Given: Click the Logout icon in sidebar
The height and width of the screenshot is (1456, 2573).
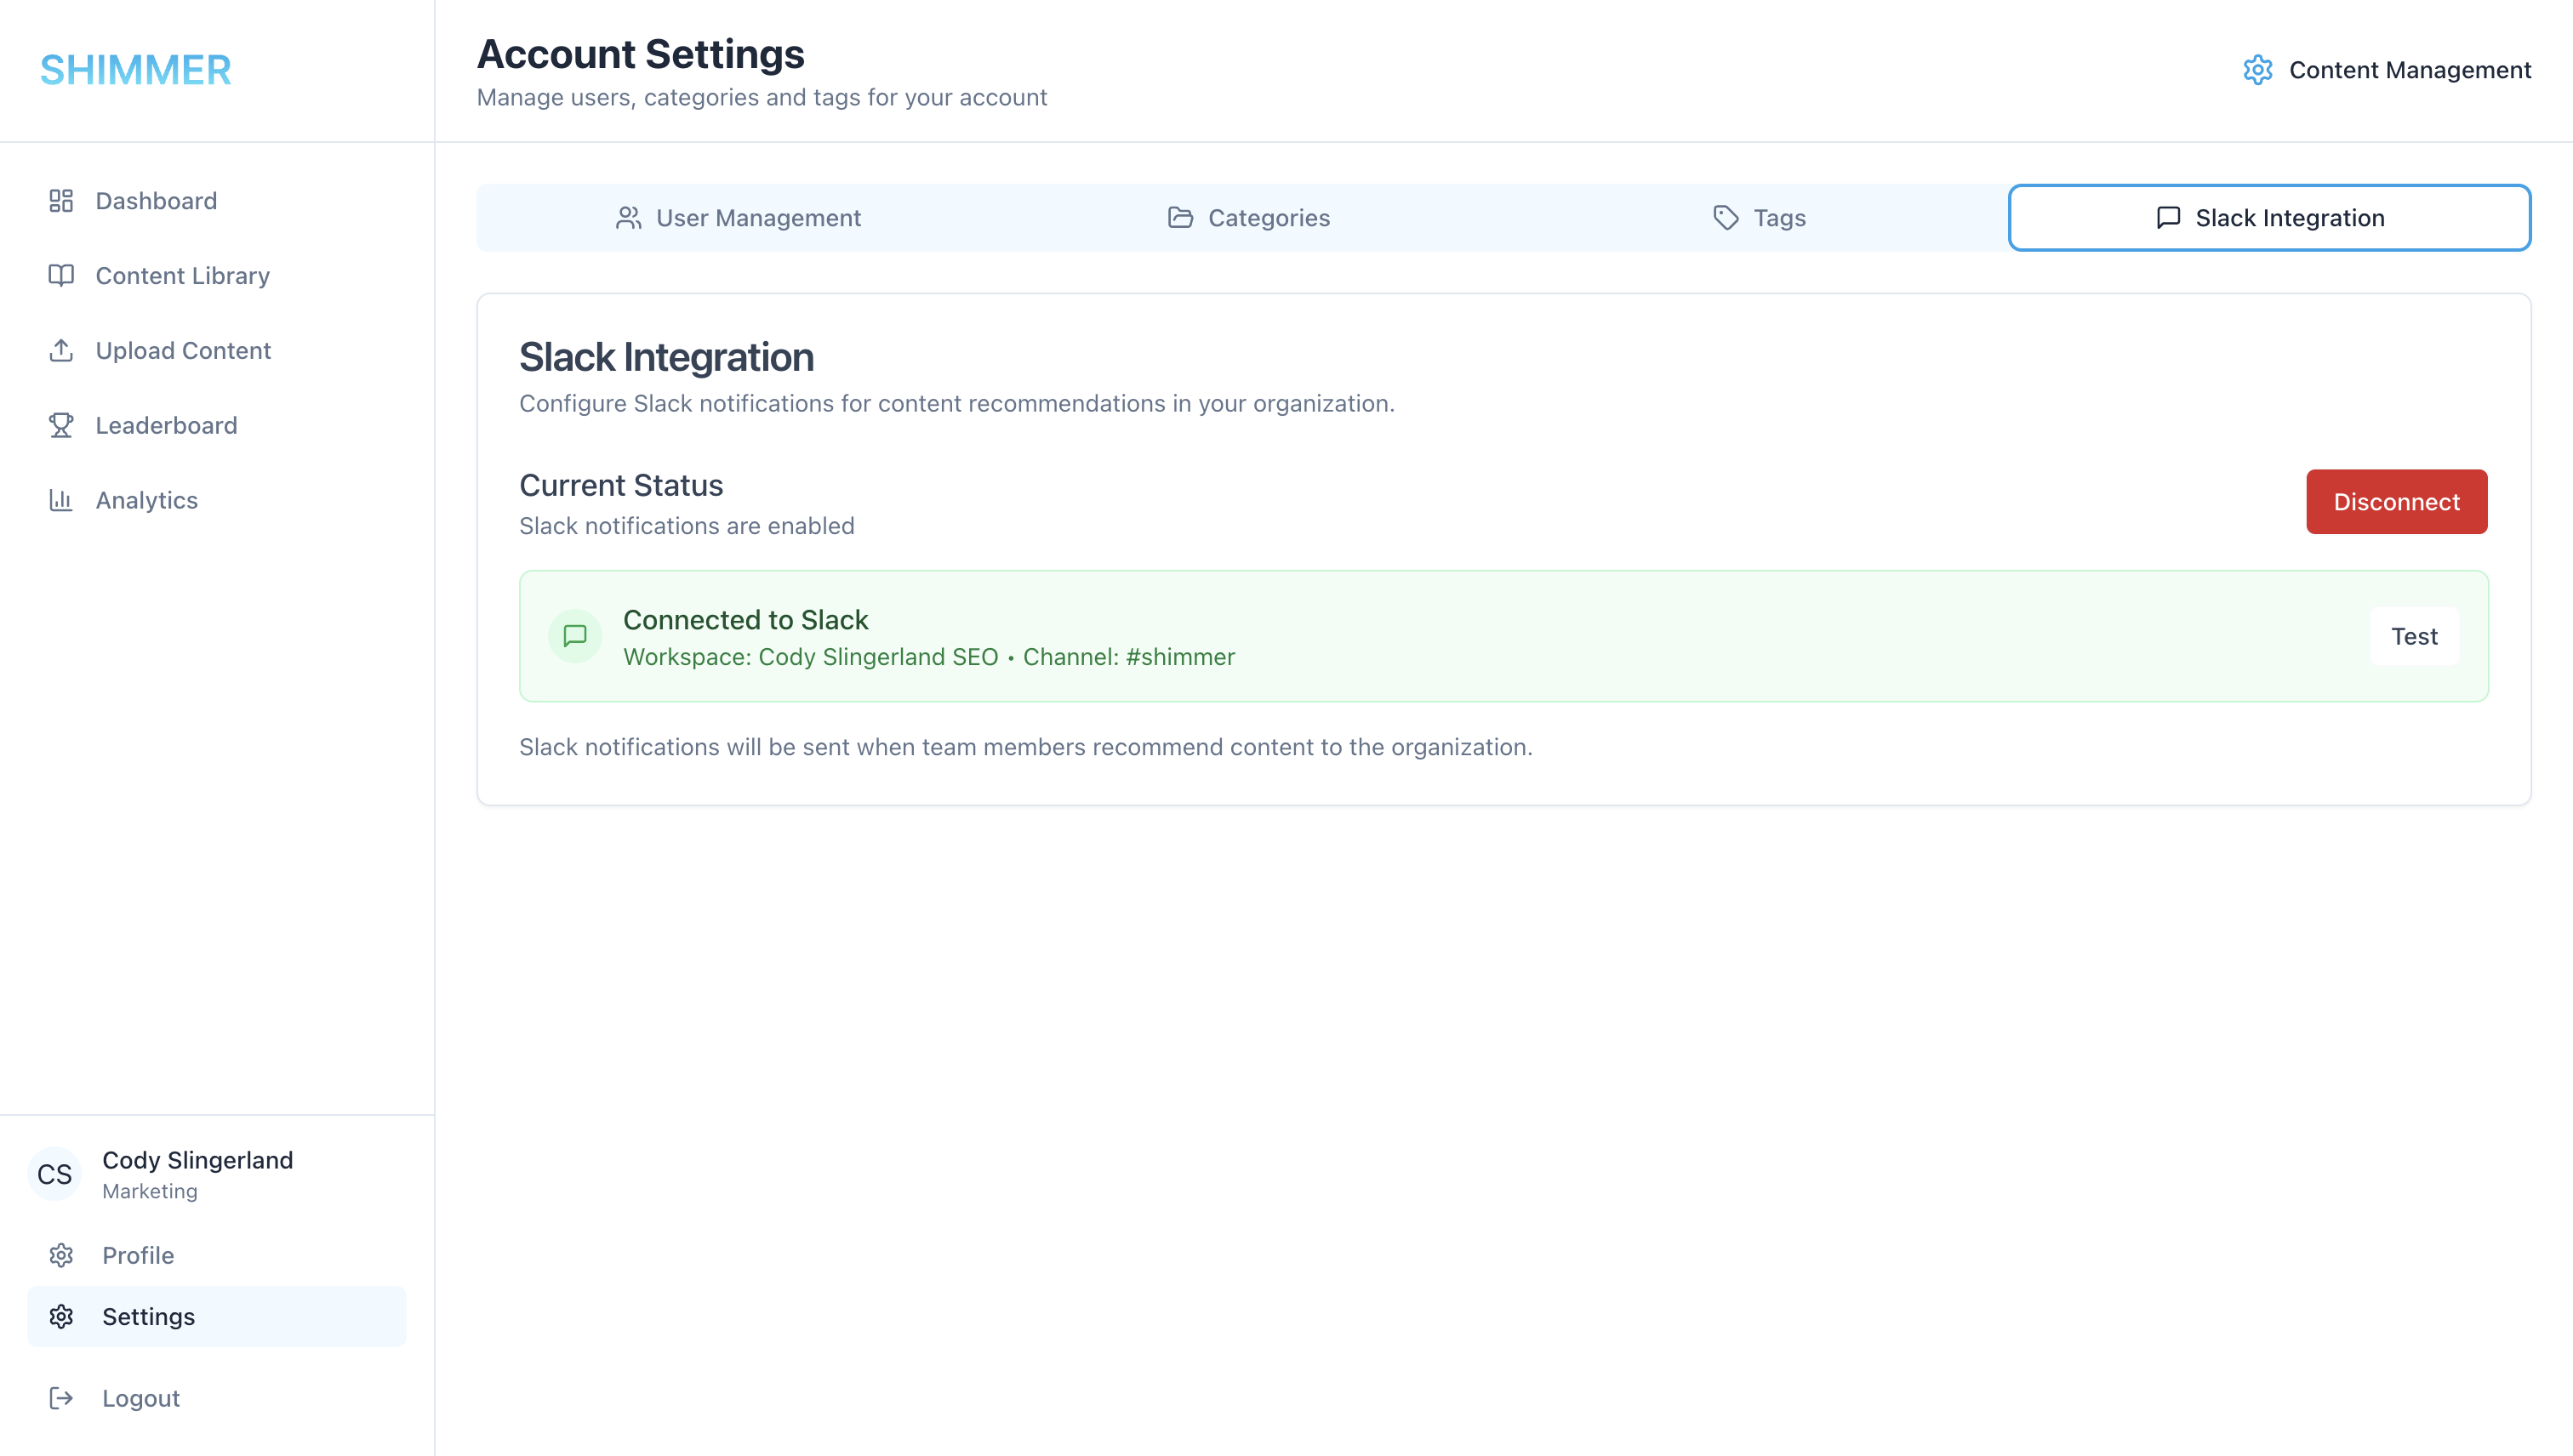Looking at the screenshot, I should [61, 1397].
